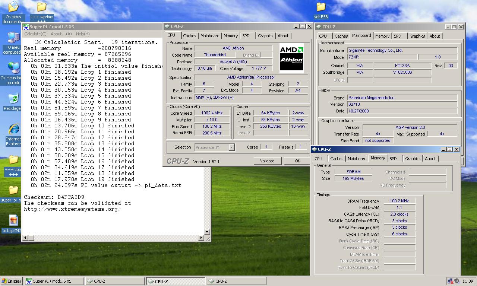The width and height of the screenshot is (477, 286).
Task: Switch to Graphics tab in CPU window
Action: coord(266,36)
